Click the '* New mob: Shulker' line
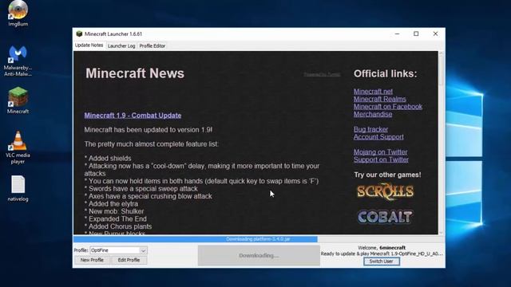Viewport: 511px width, 287px height. tap(114, 211)
